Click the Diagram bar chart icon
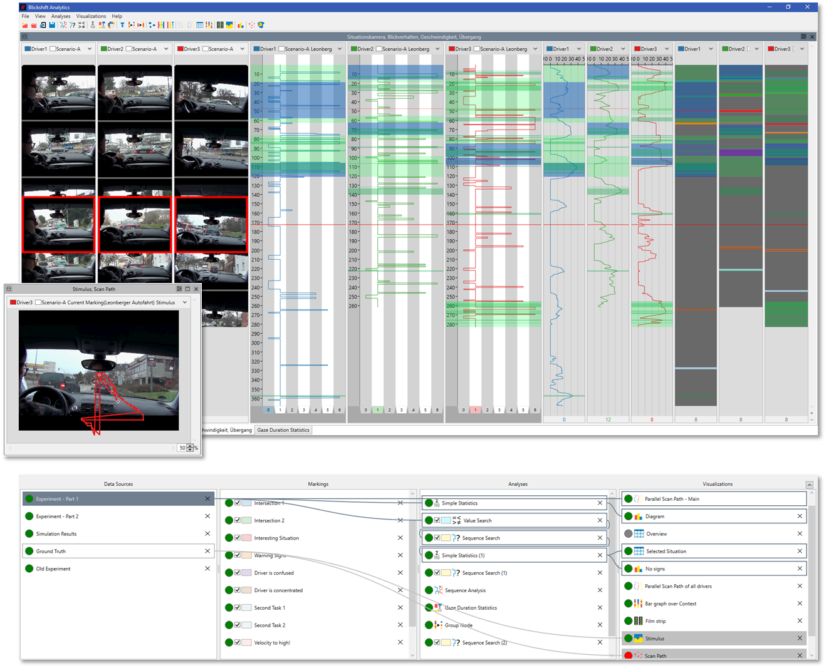This screenshot has width=826, height=668. (638, 516)
